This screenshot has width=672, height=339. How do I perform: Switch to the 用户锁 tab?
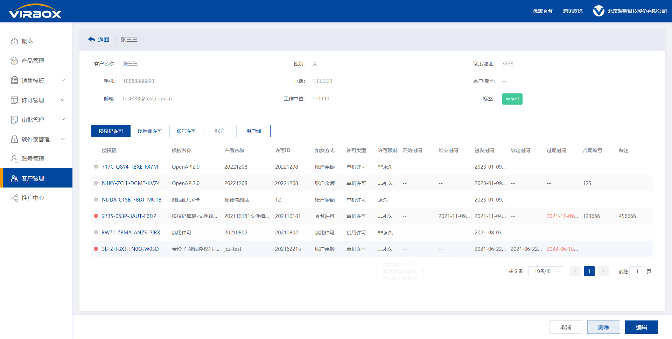point(254,131)
